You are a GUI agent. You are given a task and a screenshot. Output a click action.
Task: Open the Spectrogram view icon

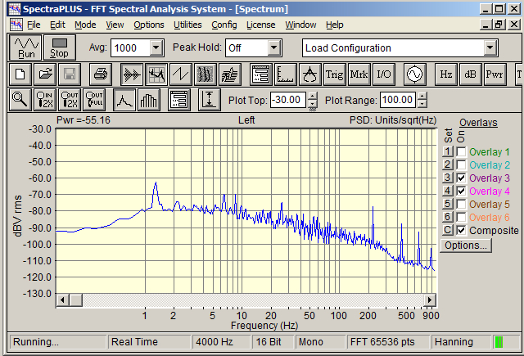click(206, 74)
